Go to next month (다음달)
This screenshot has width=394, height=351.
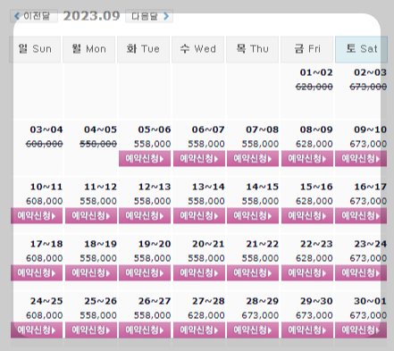(149, 16)
